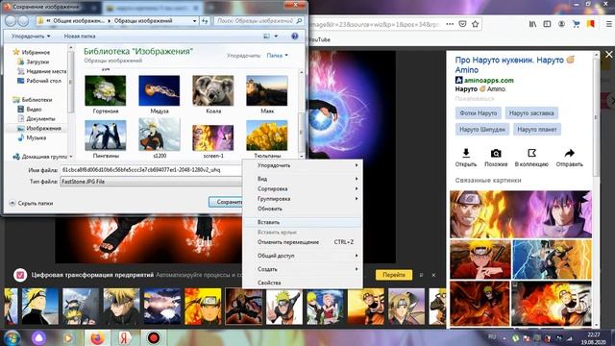
Task: Open Yandex browser from taskbar
Action: click(125, 337)
